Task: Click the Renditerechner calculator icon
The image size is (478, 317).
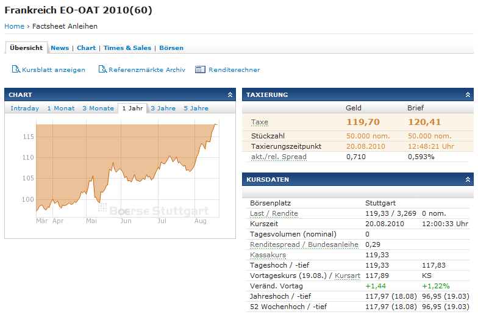Action: tap(200, 69)
